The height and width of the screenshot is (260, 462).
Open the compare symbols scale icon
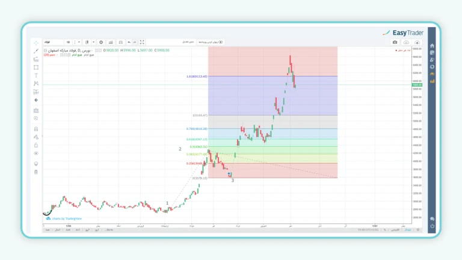[120, 42]
